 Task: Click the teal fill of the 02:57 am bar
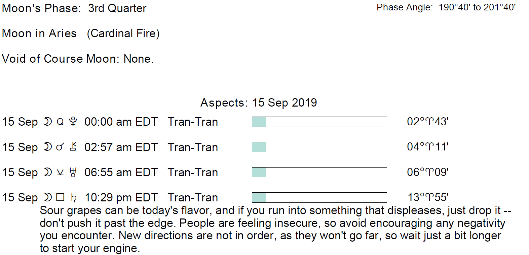pos(259,147)
